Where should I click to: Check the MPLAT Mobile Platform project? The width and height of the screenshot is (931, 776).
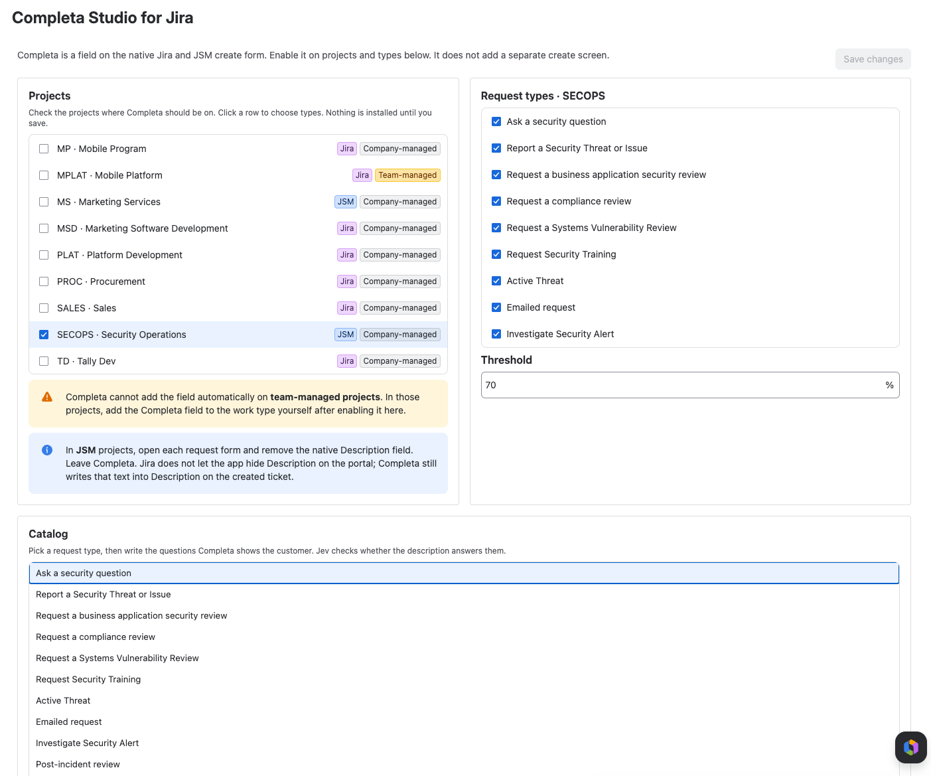(44, 175)
